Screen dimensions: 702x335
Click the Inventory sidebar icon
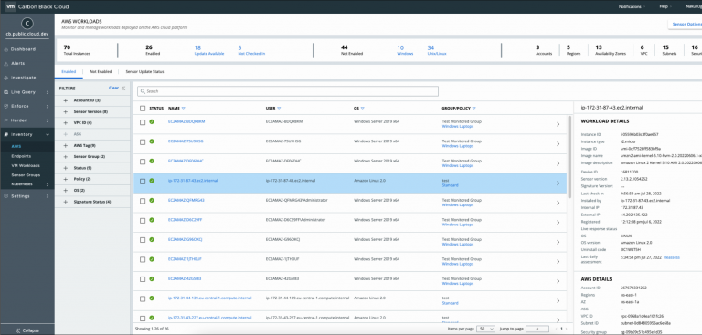pos(5,134)
